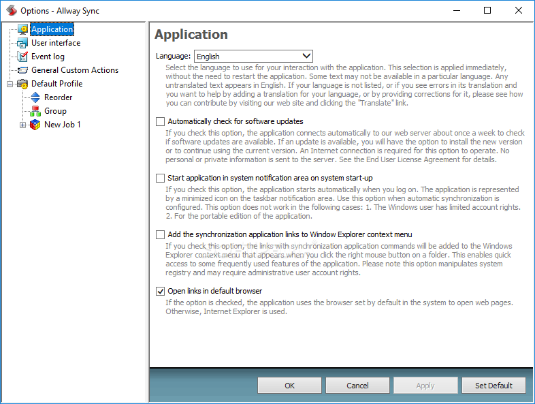Click the Event log notepad icon

22,57
